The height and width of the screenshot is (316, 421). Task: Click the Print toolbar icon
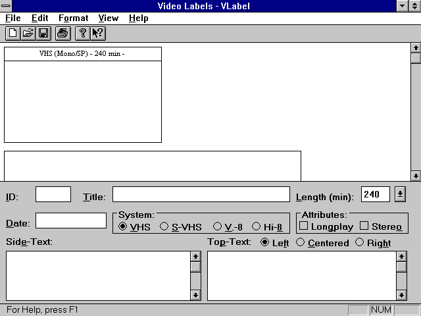tap(62, 33)
